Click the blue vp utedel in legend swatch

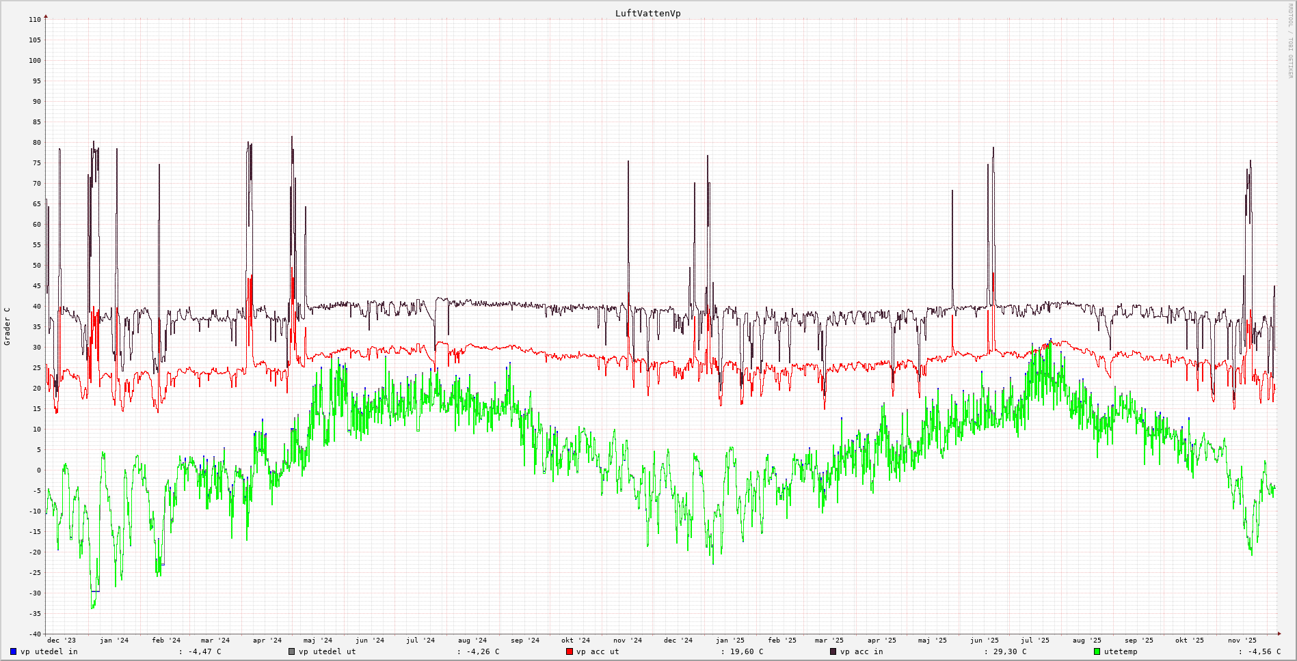13,651
